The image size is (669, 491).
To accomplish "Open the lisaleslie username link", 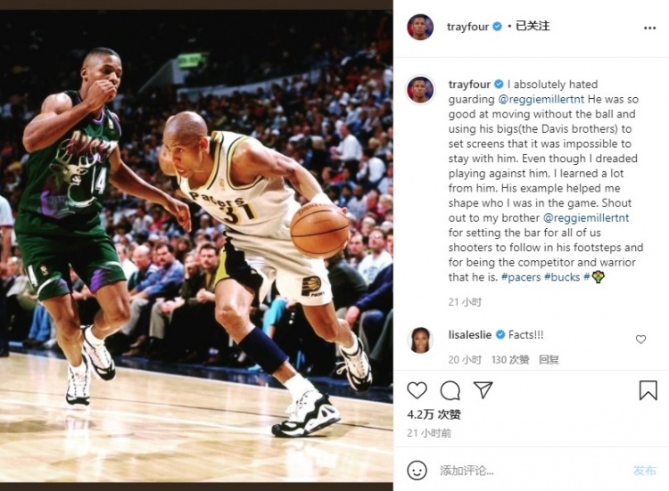I will (x=470, y=335).
